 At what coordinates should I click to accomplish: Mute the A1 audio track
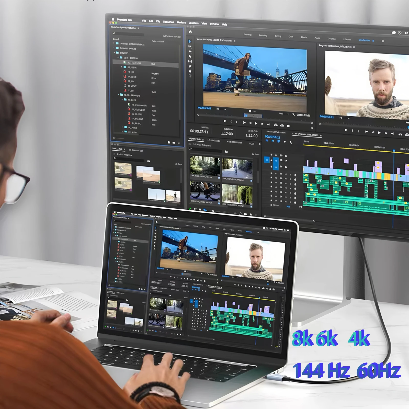(x=286, y=174)
